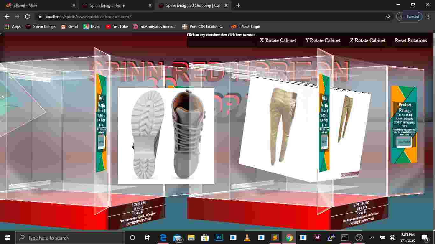Screen dimensions: 435x244
Task: Click the product description panel beside large trousers
Action: (x=324, y=123)
